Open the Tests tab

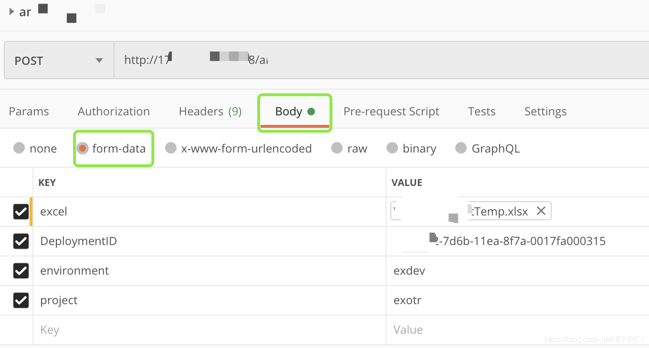[482, 112]
